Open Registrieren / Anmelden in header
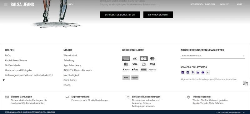 click(x=202, y=4)
